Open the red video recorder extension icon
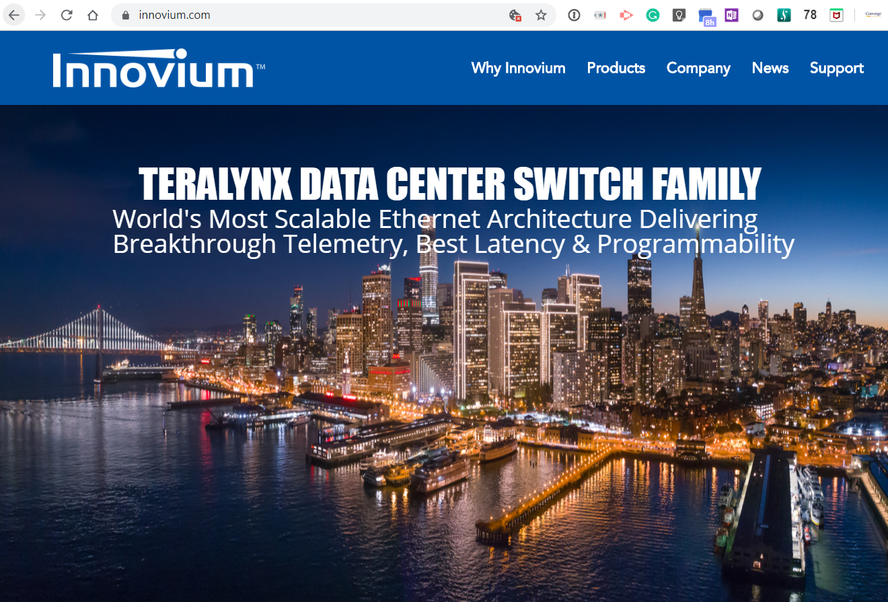This screenshot has width=888, height=602. point(626,15)
